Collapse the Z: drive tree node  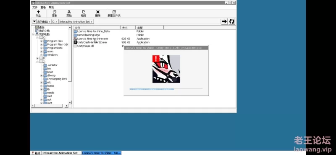tap(37, 62)
